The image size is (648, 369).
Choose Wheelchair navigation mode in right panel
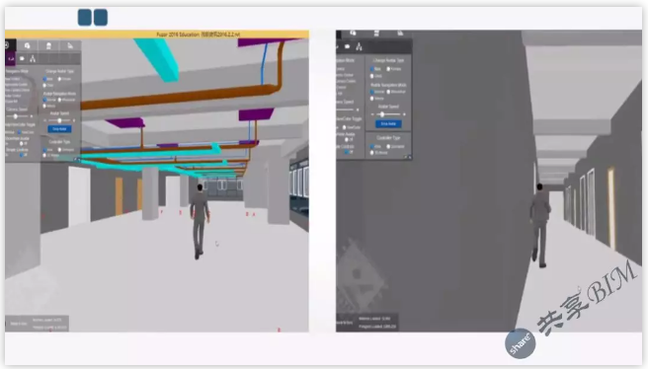388,92
